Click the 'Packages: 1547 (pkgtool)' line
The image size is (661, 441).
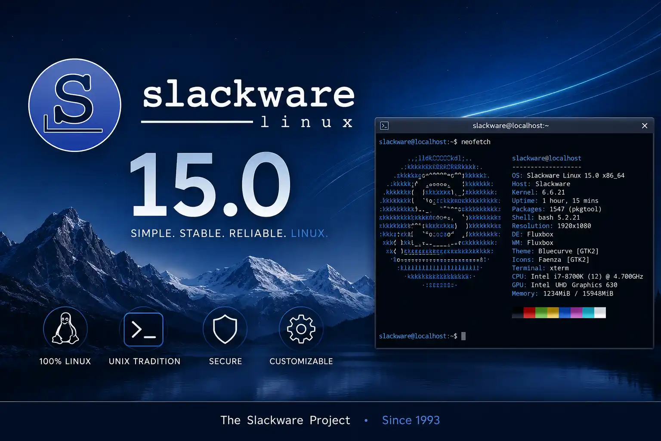pyautogui.click(x=556, y=209)
